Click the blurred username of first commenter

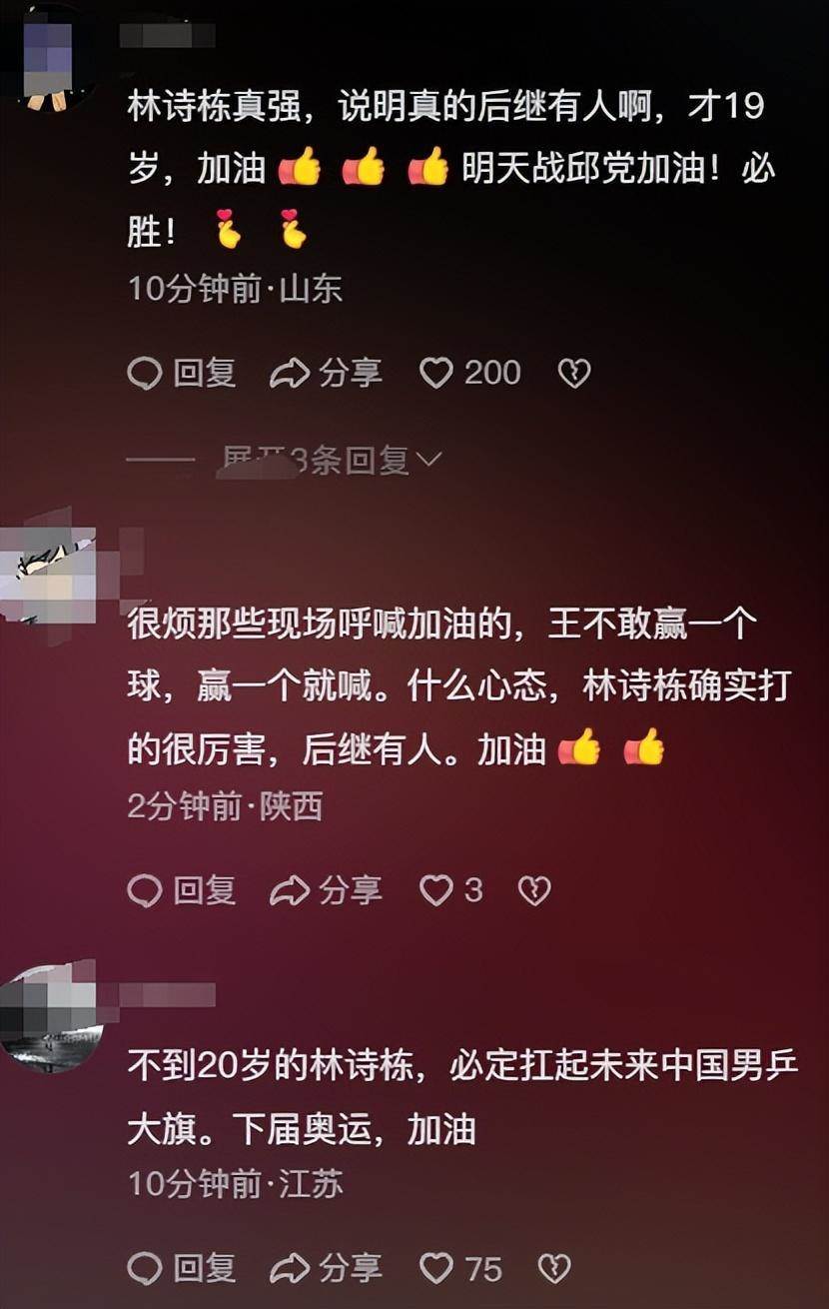click(x=168, y=36)
